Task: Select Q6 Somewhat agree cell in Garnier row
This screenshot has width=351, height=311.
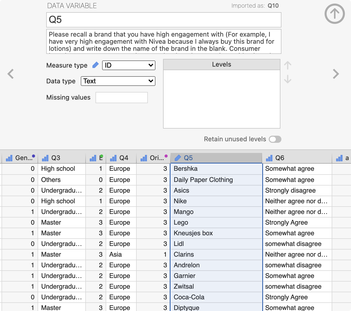Action: (x=297, y=276)
